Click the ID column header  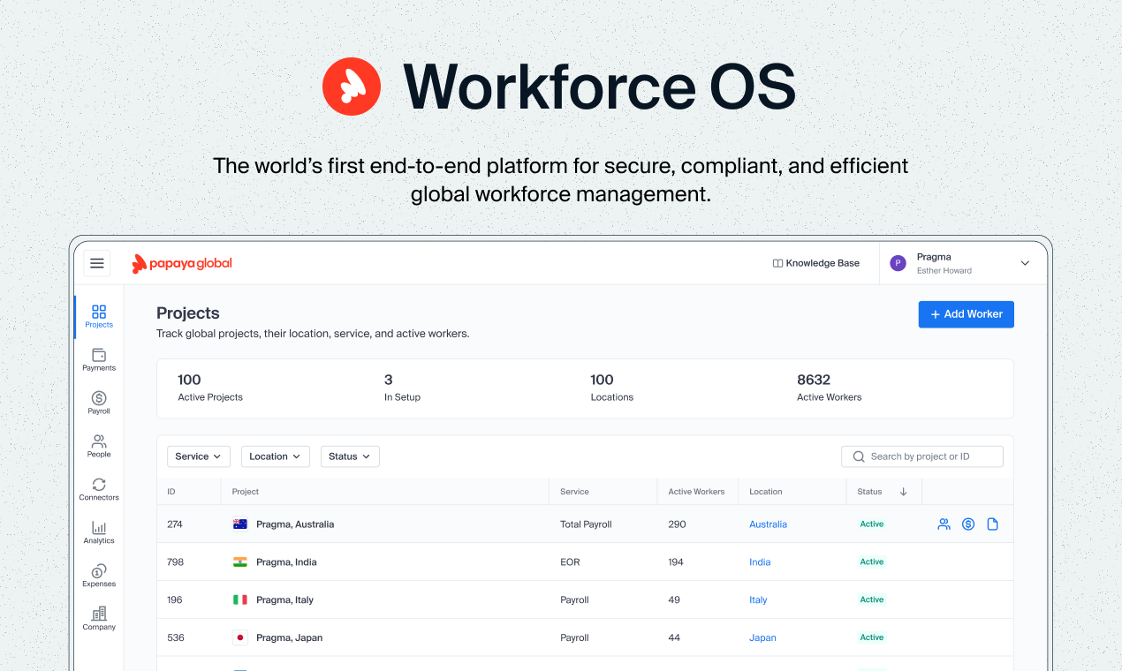point(171,492)
